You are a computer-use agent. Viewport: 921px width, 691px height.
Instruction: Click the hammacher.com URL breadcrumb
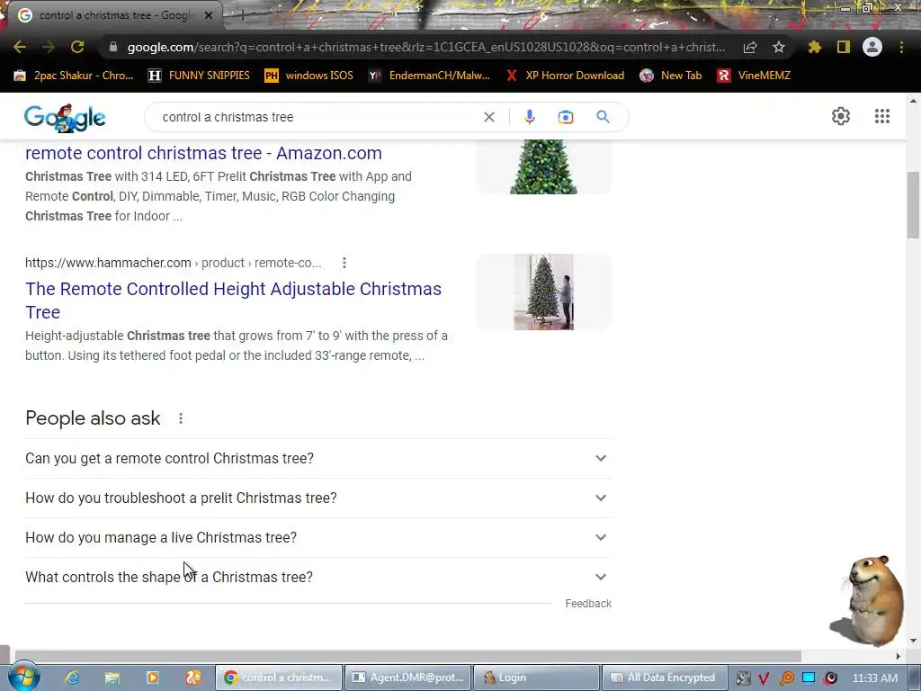coord(174,263)
